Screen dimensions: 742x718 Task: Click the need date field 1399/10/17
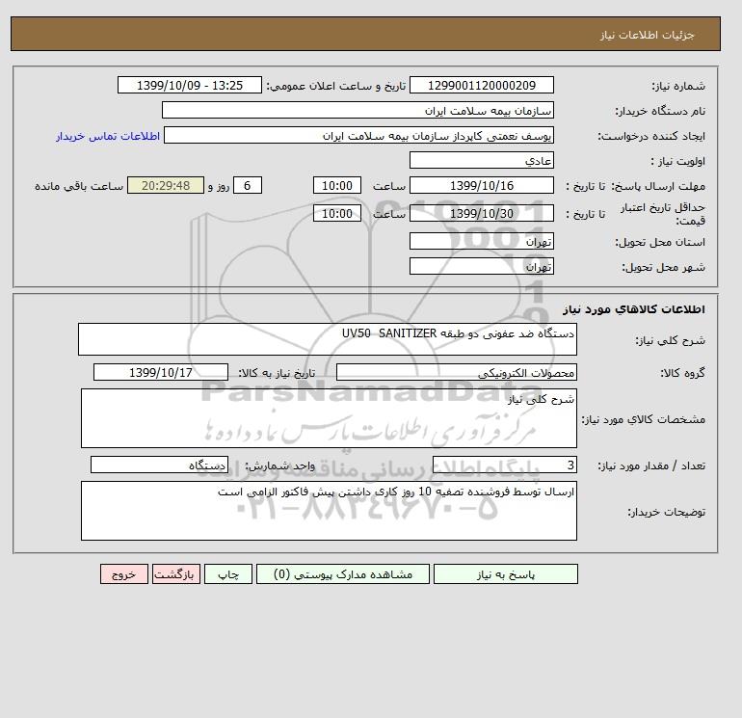[x=161, y=372]
